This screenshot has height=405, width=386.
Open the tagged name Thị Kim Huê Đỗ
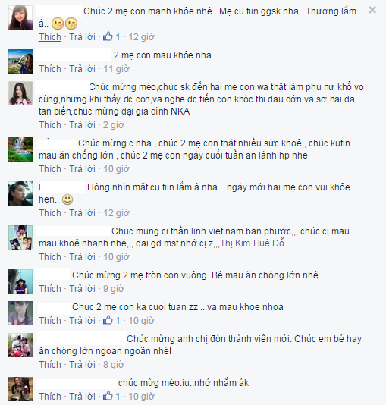252,243
